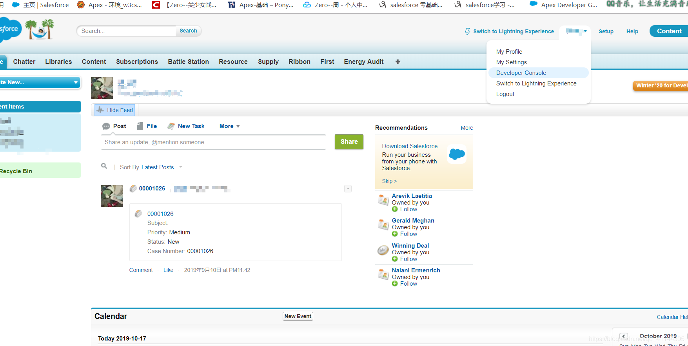This screenshot has height=346, width=688.
Task: Click green plus icon under Winning Deal
Action: point(395,259)
